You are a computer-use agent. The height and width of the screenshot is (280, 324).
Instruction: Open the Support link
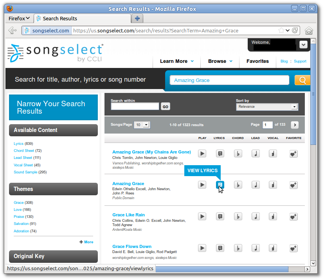300,61
